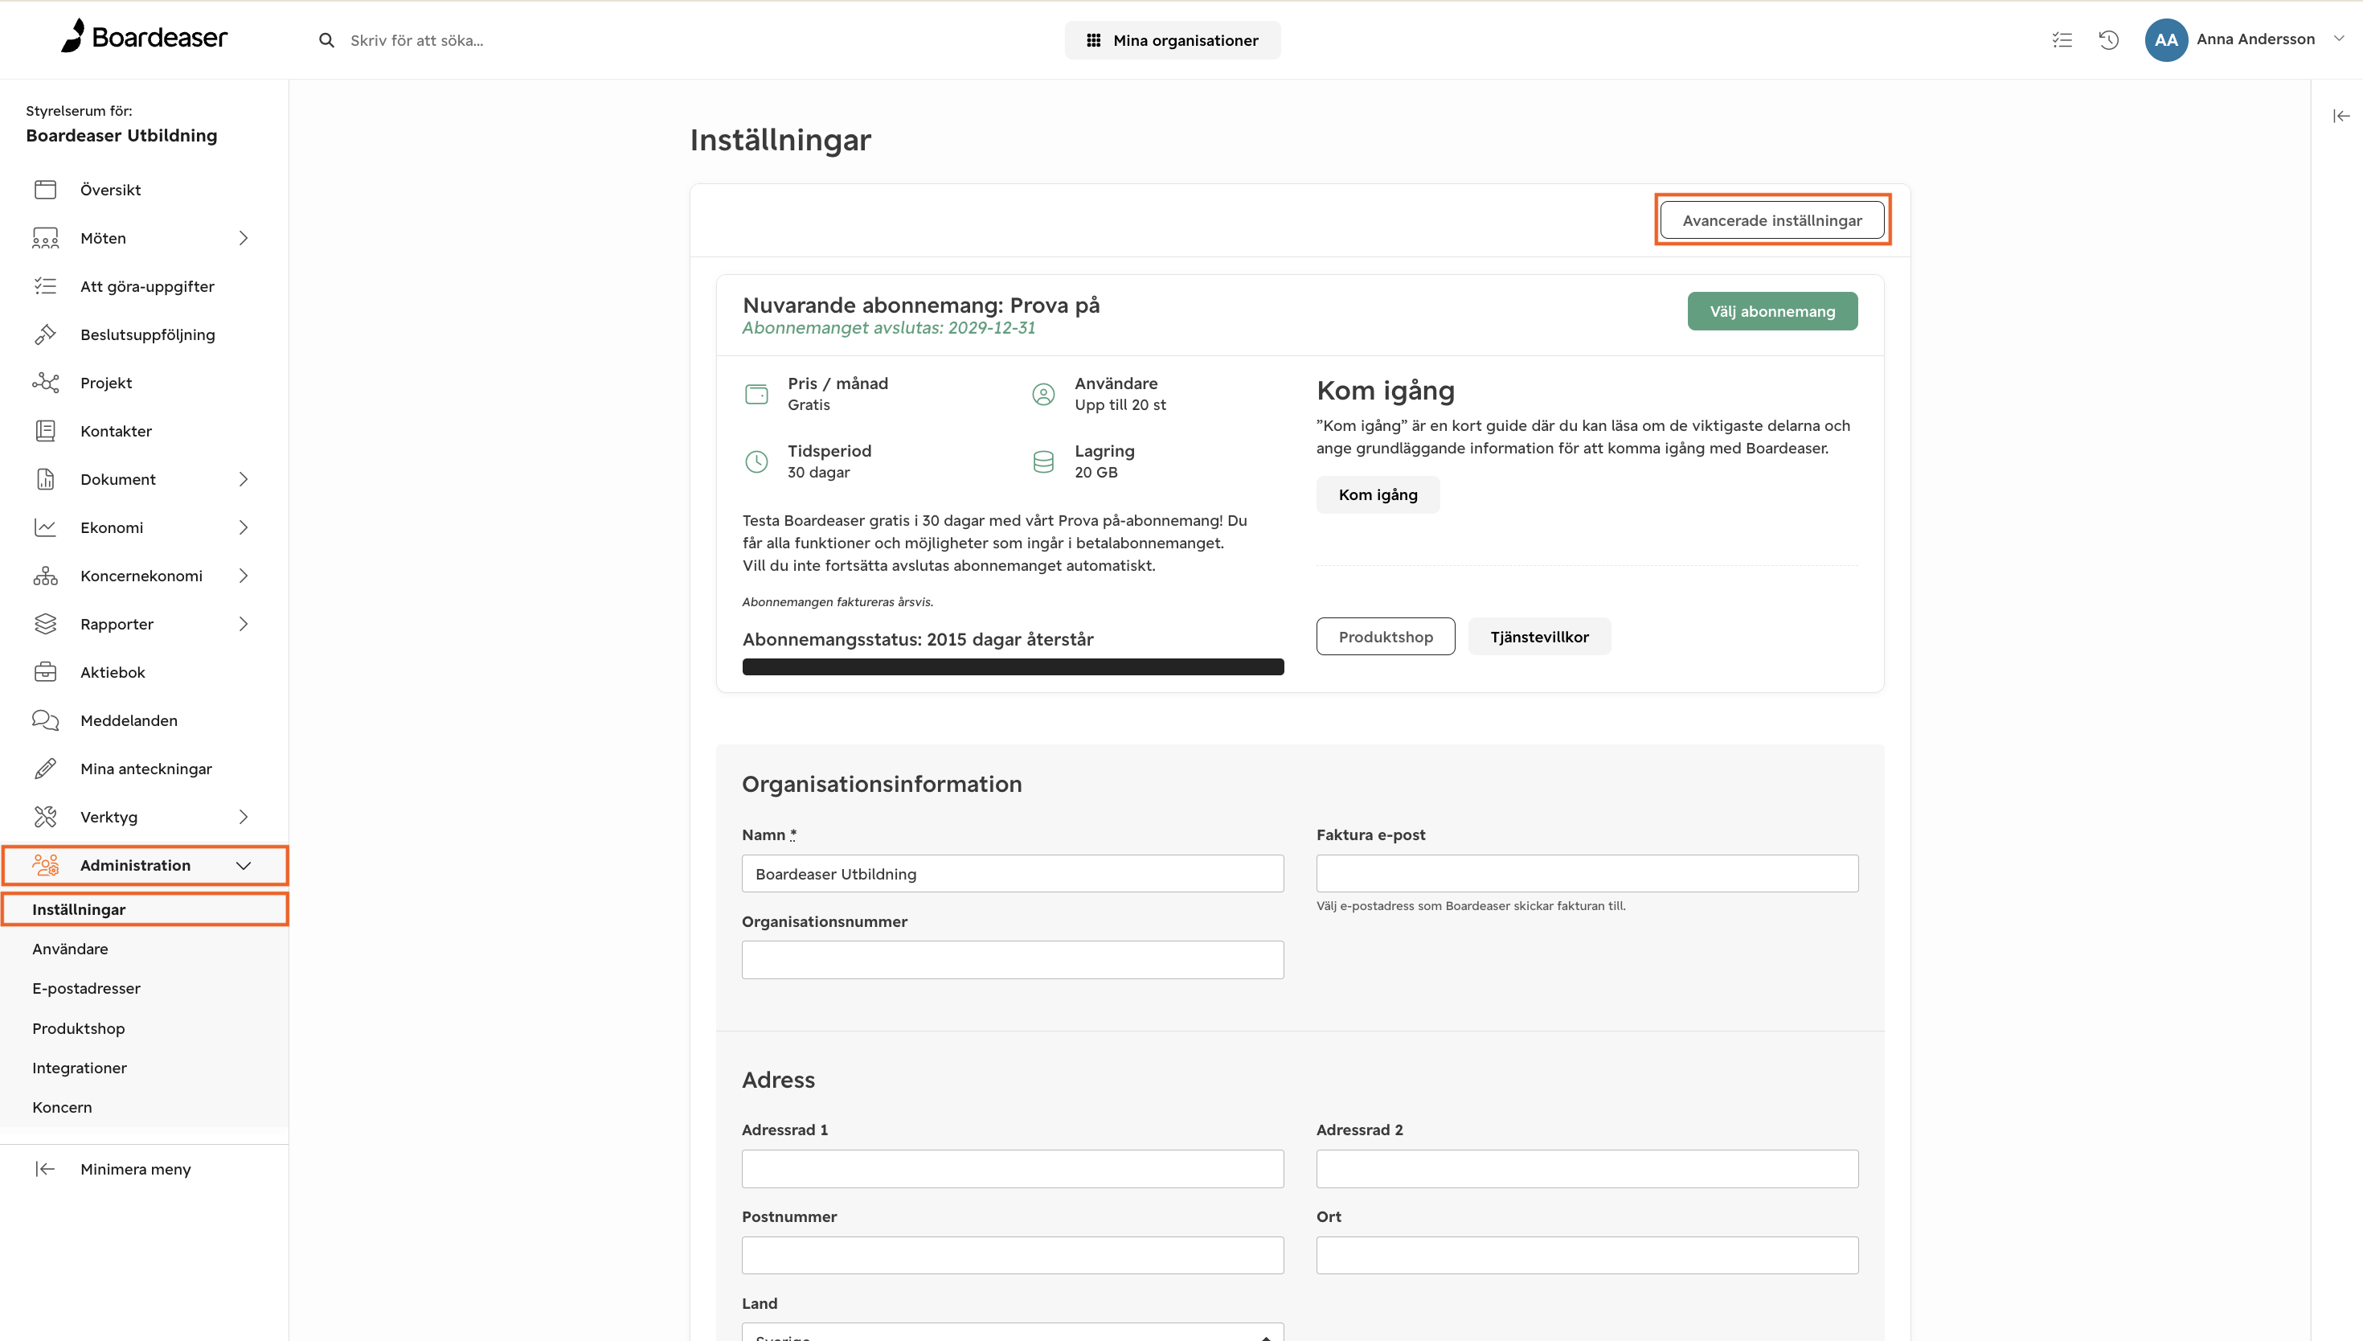Open the task checklist icon in header
This screenshot has height=1341, width=2363.
click(x=2062, y=39)
